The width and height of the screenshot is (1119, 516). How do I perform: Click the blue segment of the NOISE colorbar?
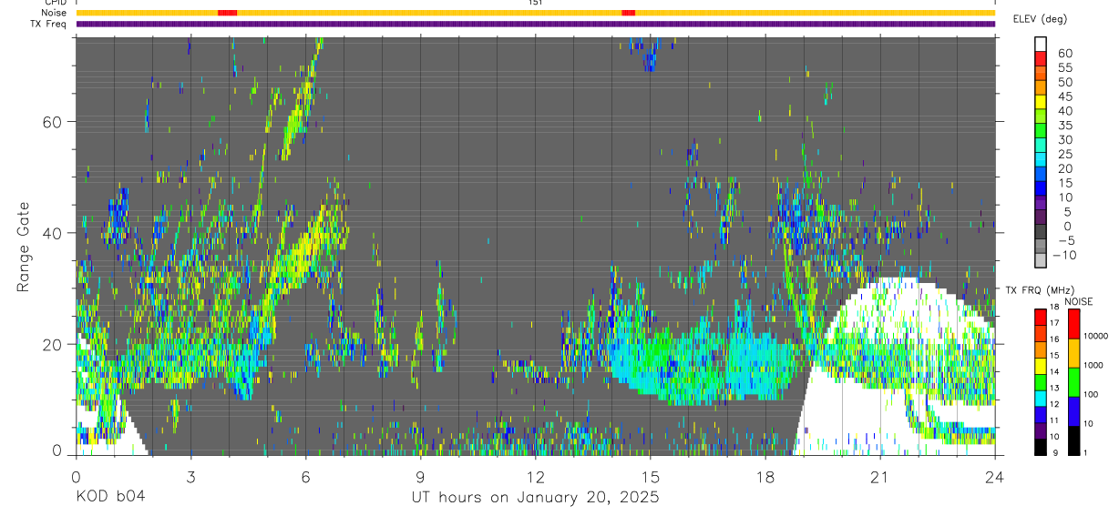tap(1073, 411)
